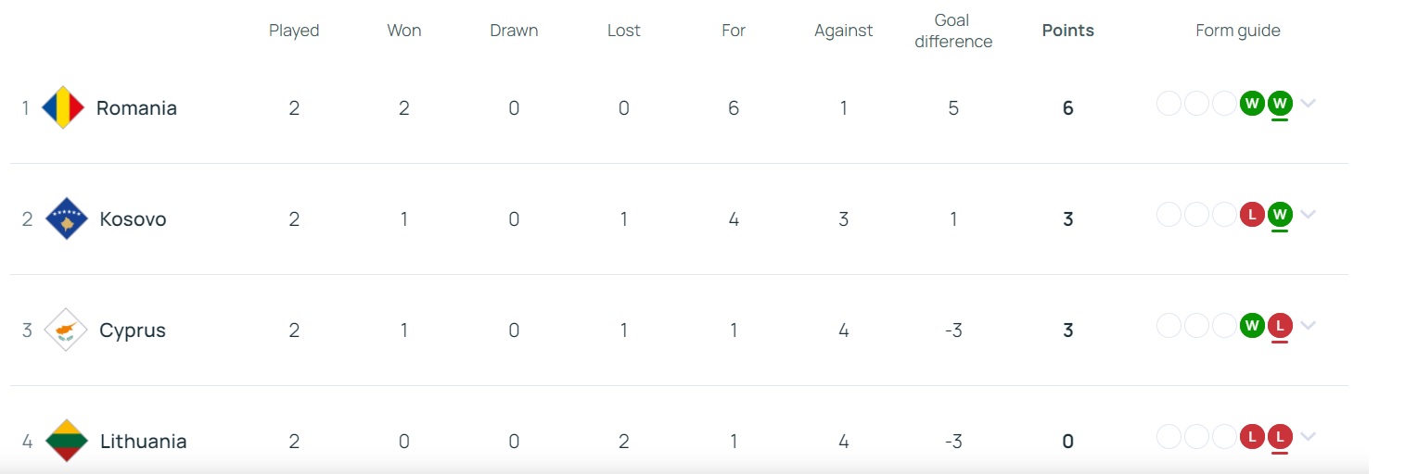This screenshot has height=474, width=1405.
Task: Expand Kosovo's form guide chevron
Action: point(1308,214)
